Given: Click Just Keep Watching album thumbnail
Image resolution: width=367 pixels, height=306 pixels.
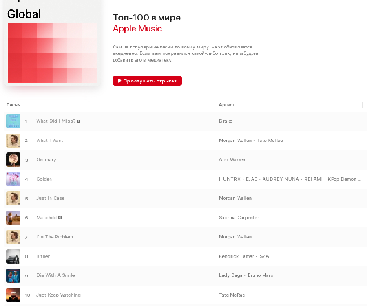Looking at the screenshot, I should coord(13,295).
